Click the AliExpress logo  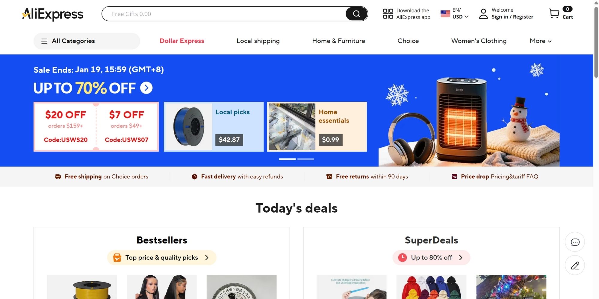point(52,14)
